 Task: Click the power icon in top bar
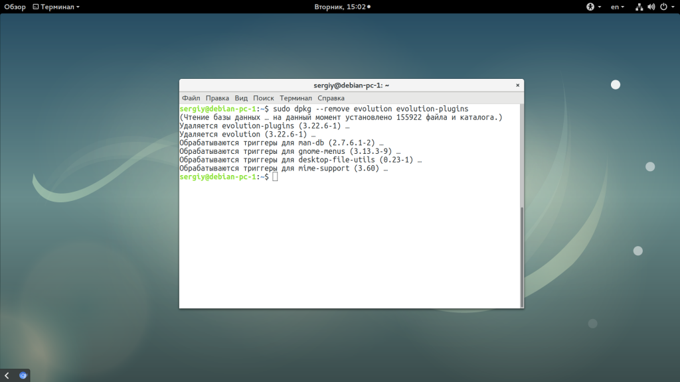click(x=662, y=7)
